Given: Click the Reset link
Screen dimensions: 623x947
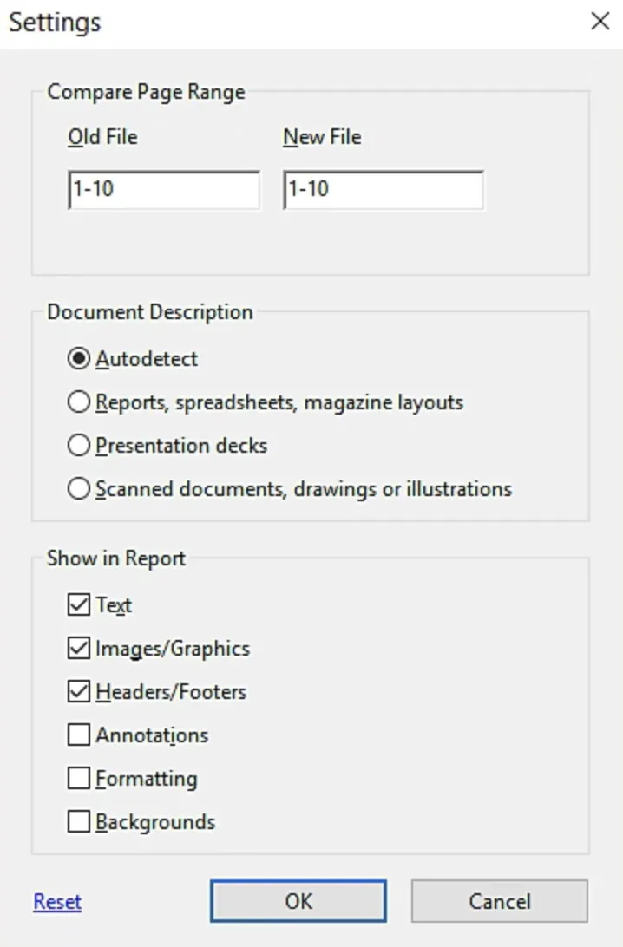Looking at the screenshot, I should coord(57,902).
